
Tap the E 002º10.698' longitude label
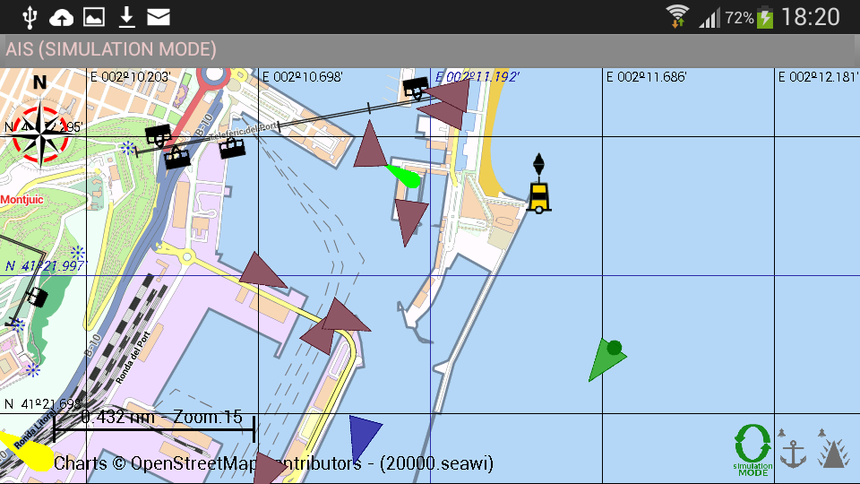302,77
